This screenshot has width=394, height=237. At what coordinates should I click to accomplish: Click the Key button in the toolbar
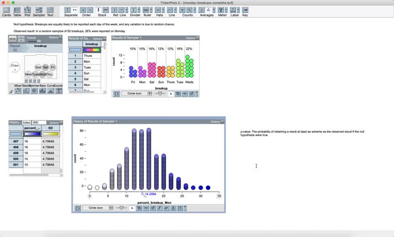point(245,10)
